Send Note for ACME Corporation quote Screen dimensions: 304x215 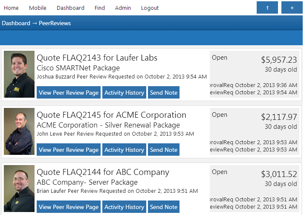point(164,150)
